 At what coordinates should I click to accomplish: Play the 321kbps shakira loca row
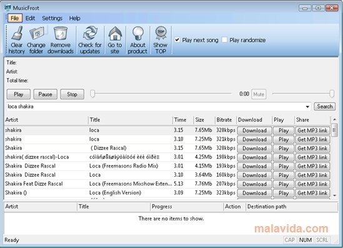pos(284,139)
